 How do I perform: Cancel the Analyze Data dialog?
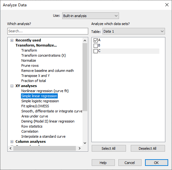click(130, 163)
